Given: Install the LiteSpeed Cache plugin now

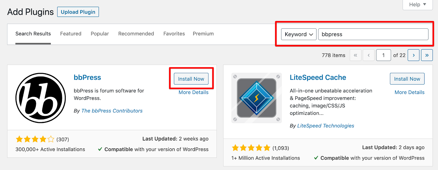Looking at the screenshot, I should pos(407,79).
